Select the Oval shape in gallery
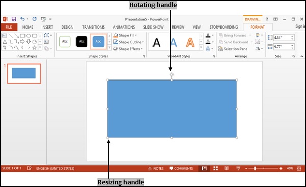Image resolution: width=306 pixels, height=187 pixels. coord(29,36)
